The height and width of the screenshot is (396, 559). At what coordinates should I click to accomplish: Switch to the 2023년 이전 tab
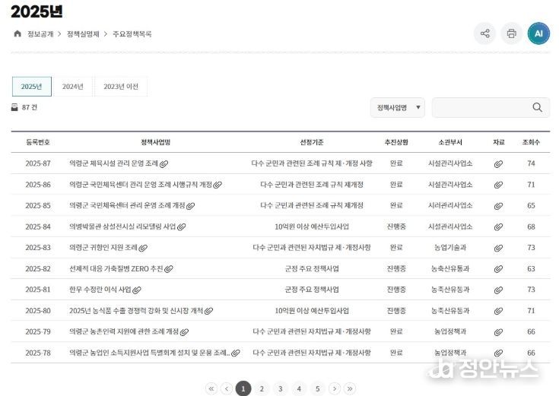click(x=121, y=87)
